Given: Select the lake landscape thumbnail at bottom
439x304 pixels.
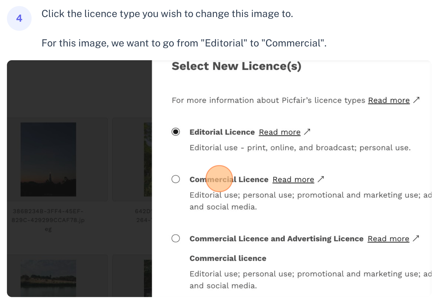Looking at the screenshot, I should point(48,278).
